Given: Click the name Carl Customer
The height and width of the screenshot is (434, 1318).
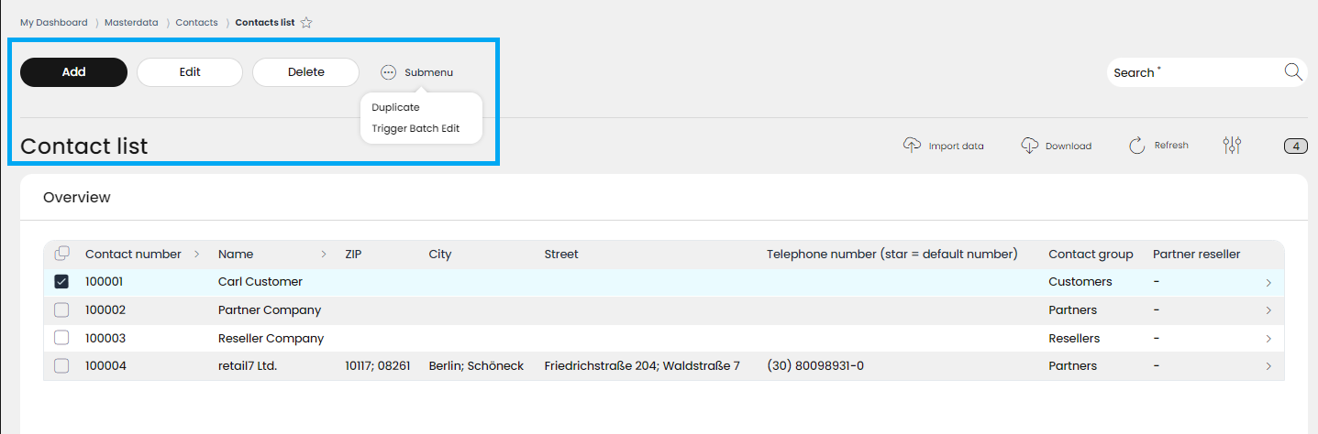Looking at the screenshot, I should point(260,282).
